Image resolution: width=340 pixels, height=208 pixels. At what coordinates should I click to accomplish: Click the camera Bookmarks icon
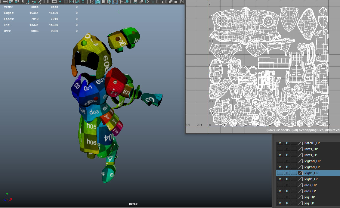click(22, 2)
